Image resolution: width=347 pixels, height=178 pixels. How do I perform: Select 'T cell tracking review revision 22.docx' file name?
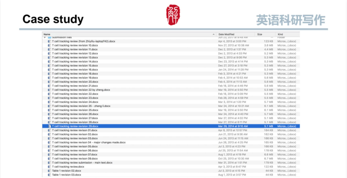click(75, 94)
